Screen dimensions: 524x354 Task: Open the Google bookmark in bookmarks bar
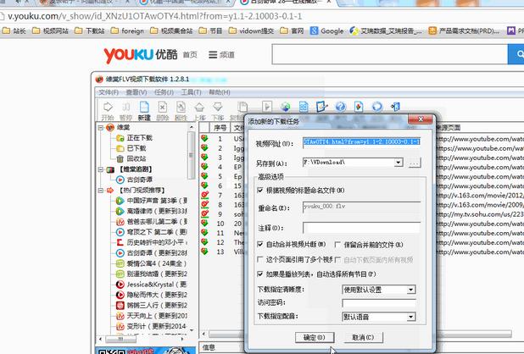[x=326, y=31]
